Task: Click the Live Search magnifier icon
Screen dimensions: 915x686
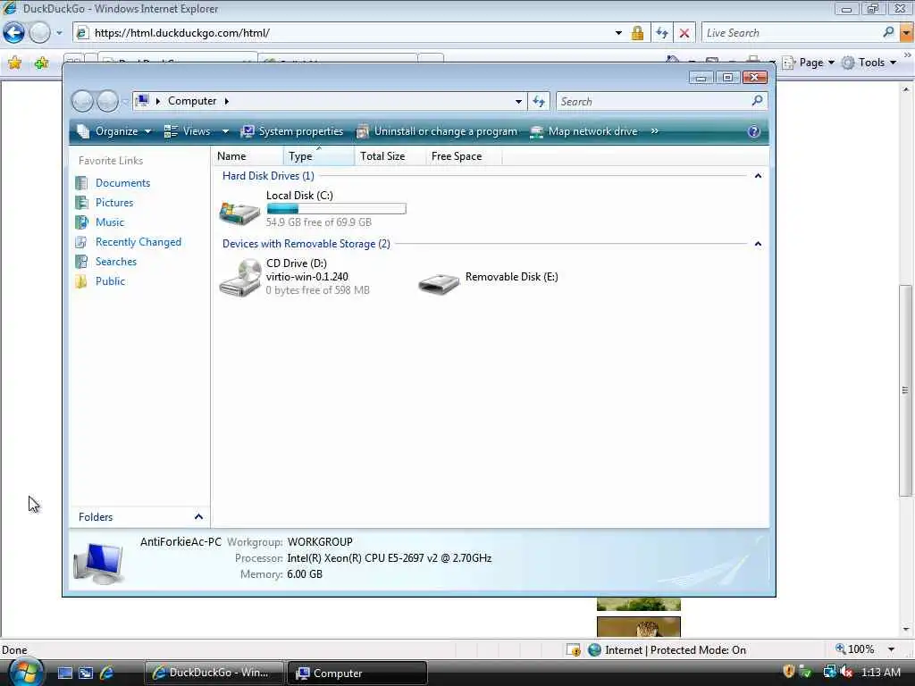Action: tap(888, 33)
